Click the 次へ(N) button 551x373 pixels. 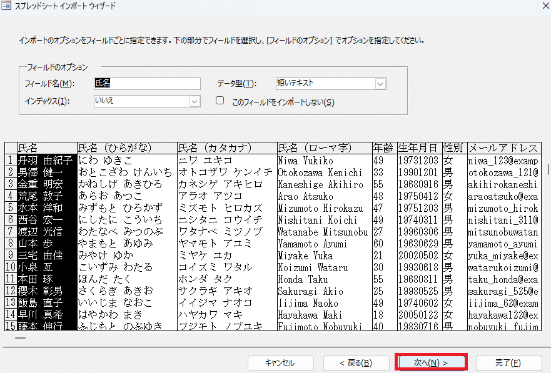(x=431, y=362)
